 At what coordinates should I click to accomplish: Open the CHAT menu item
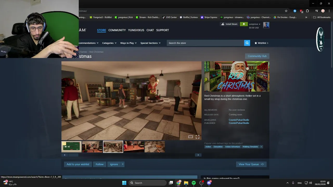150,30
